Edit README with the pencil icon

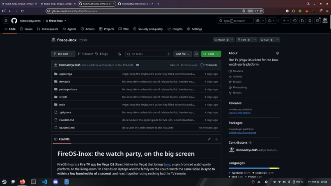coord(209,139)
